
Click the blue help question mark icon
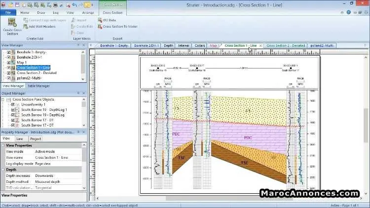(x=348, y=12)
